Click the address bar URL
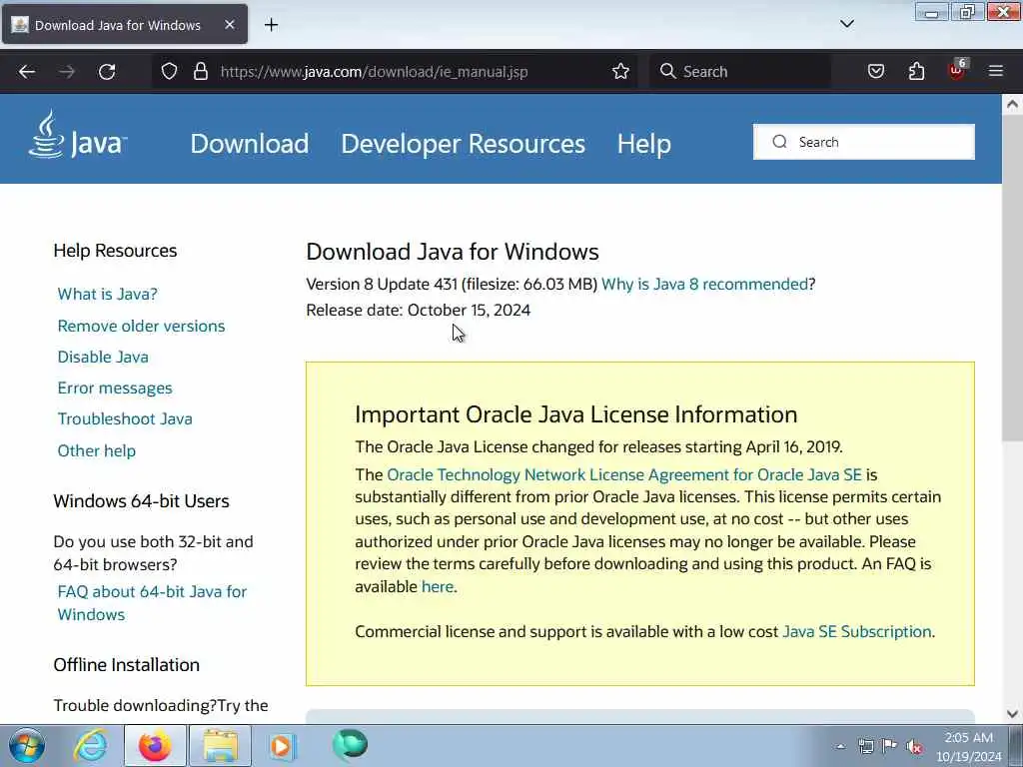Viewport: 1023px width, 767px height. pyautogui.click(x=375, y=72)
